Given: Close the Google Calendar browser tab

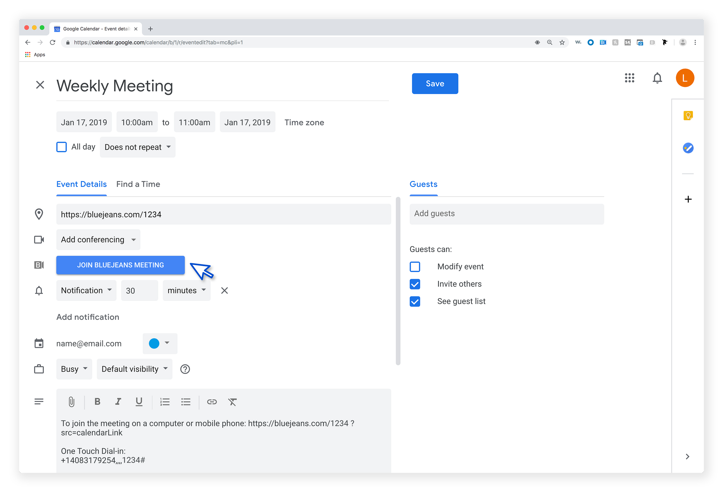Looking at the screenshot, I should click(x=136, y=29).
